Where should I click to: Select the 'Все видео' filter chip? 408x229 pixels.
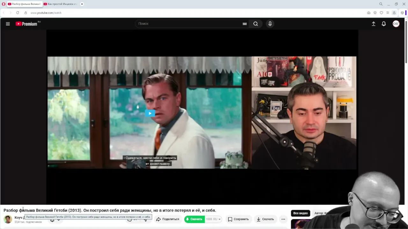(301, 213)
